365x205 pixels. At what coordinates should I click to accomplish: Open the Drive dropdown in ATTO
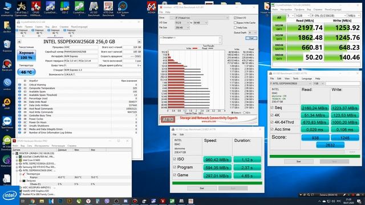[201, 18]
